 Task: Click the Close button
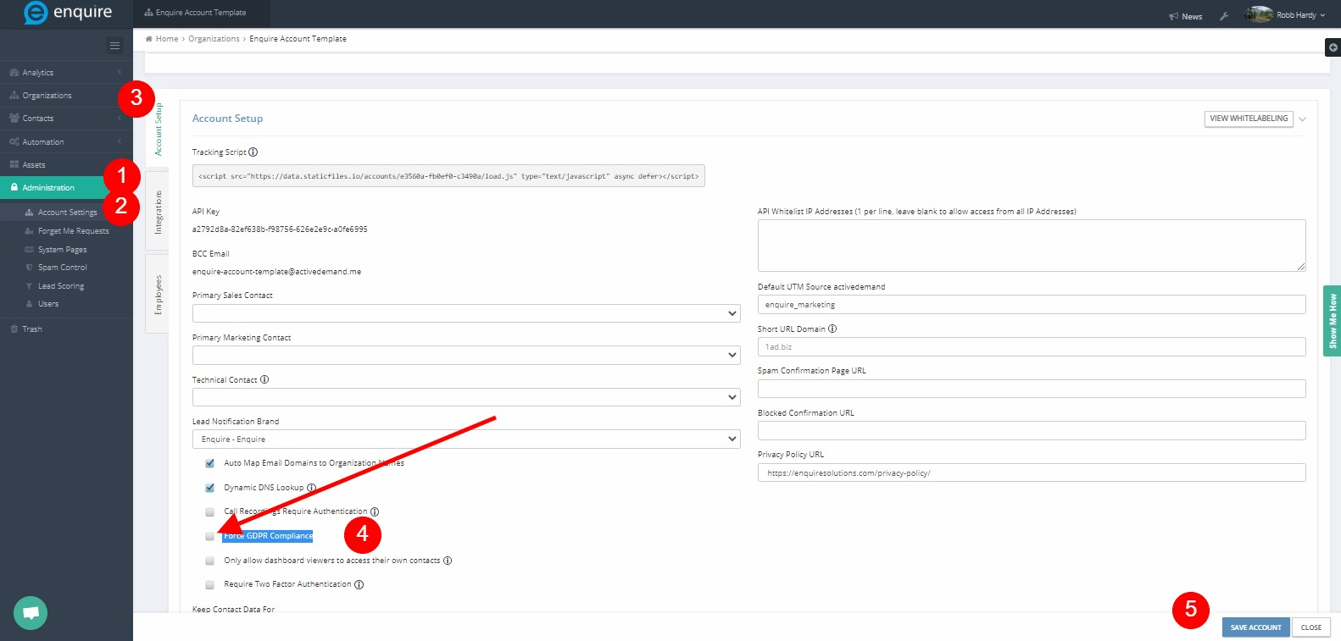(1311, 627)
